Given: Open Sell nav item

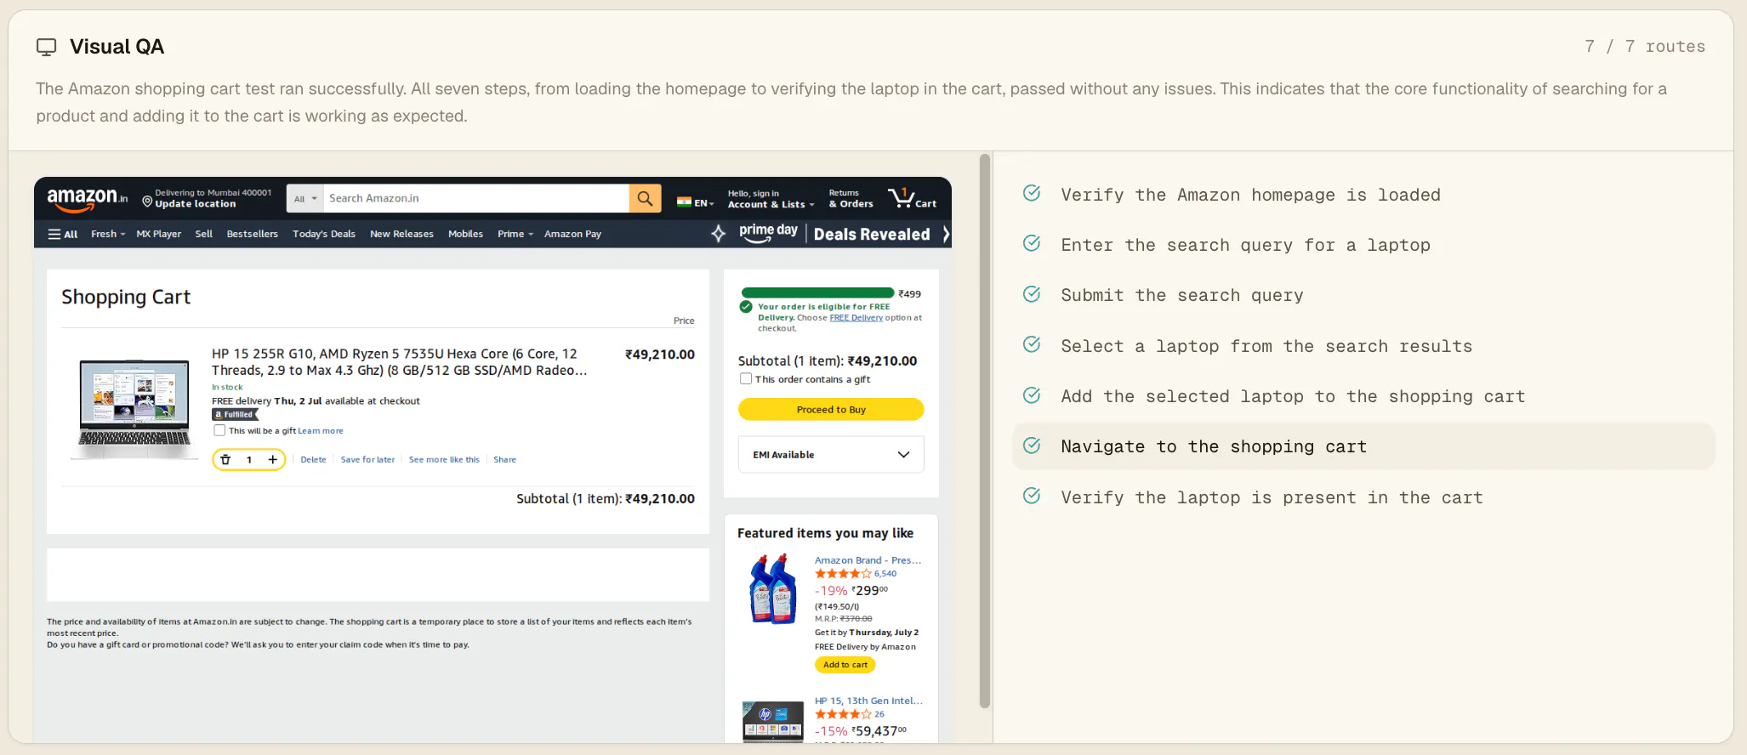Looking at the screenshot, I should click(x=204, y=234).
